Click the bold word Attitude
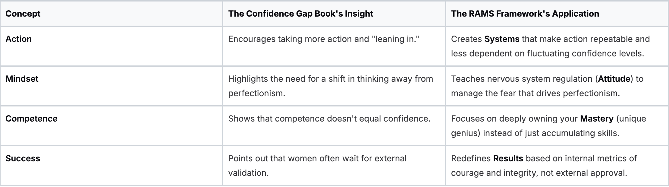669x187 pixels. (614, 79)
